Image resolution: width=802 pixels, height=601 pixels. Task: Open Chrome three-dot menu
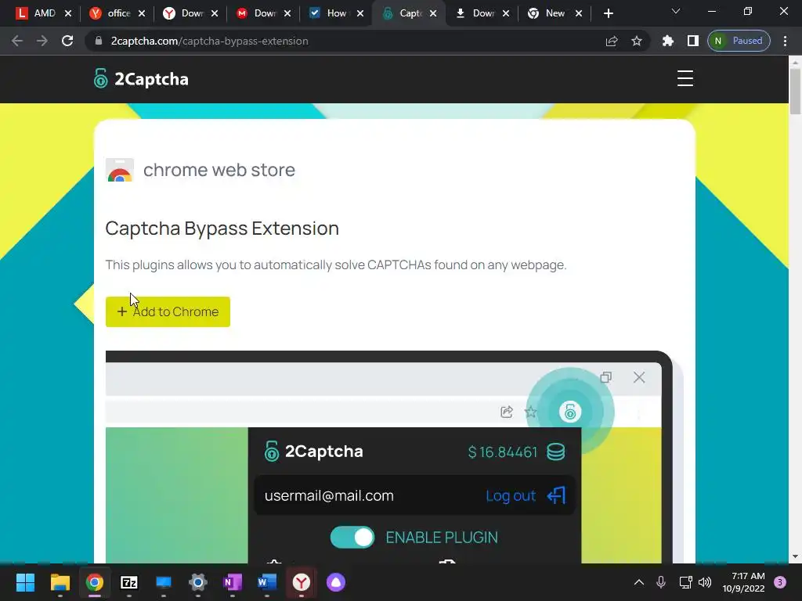[785, 41]
